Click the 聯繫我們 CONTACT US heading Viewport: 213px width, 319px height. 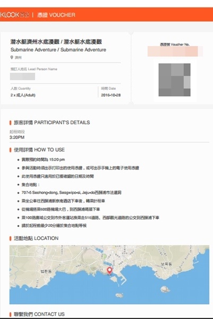(39, 314)
